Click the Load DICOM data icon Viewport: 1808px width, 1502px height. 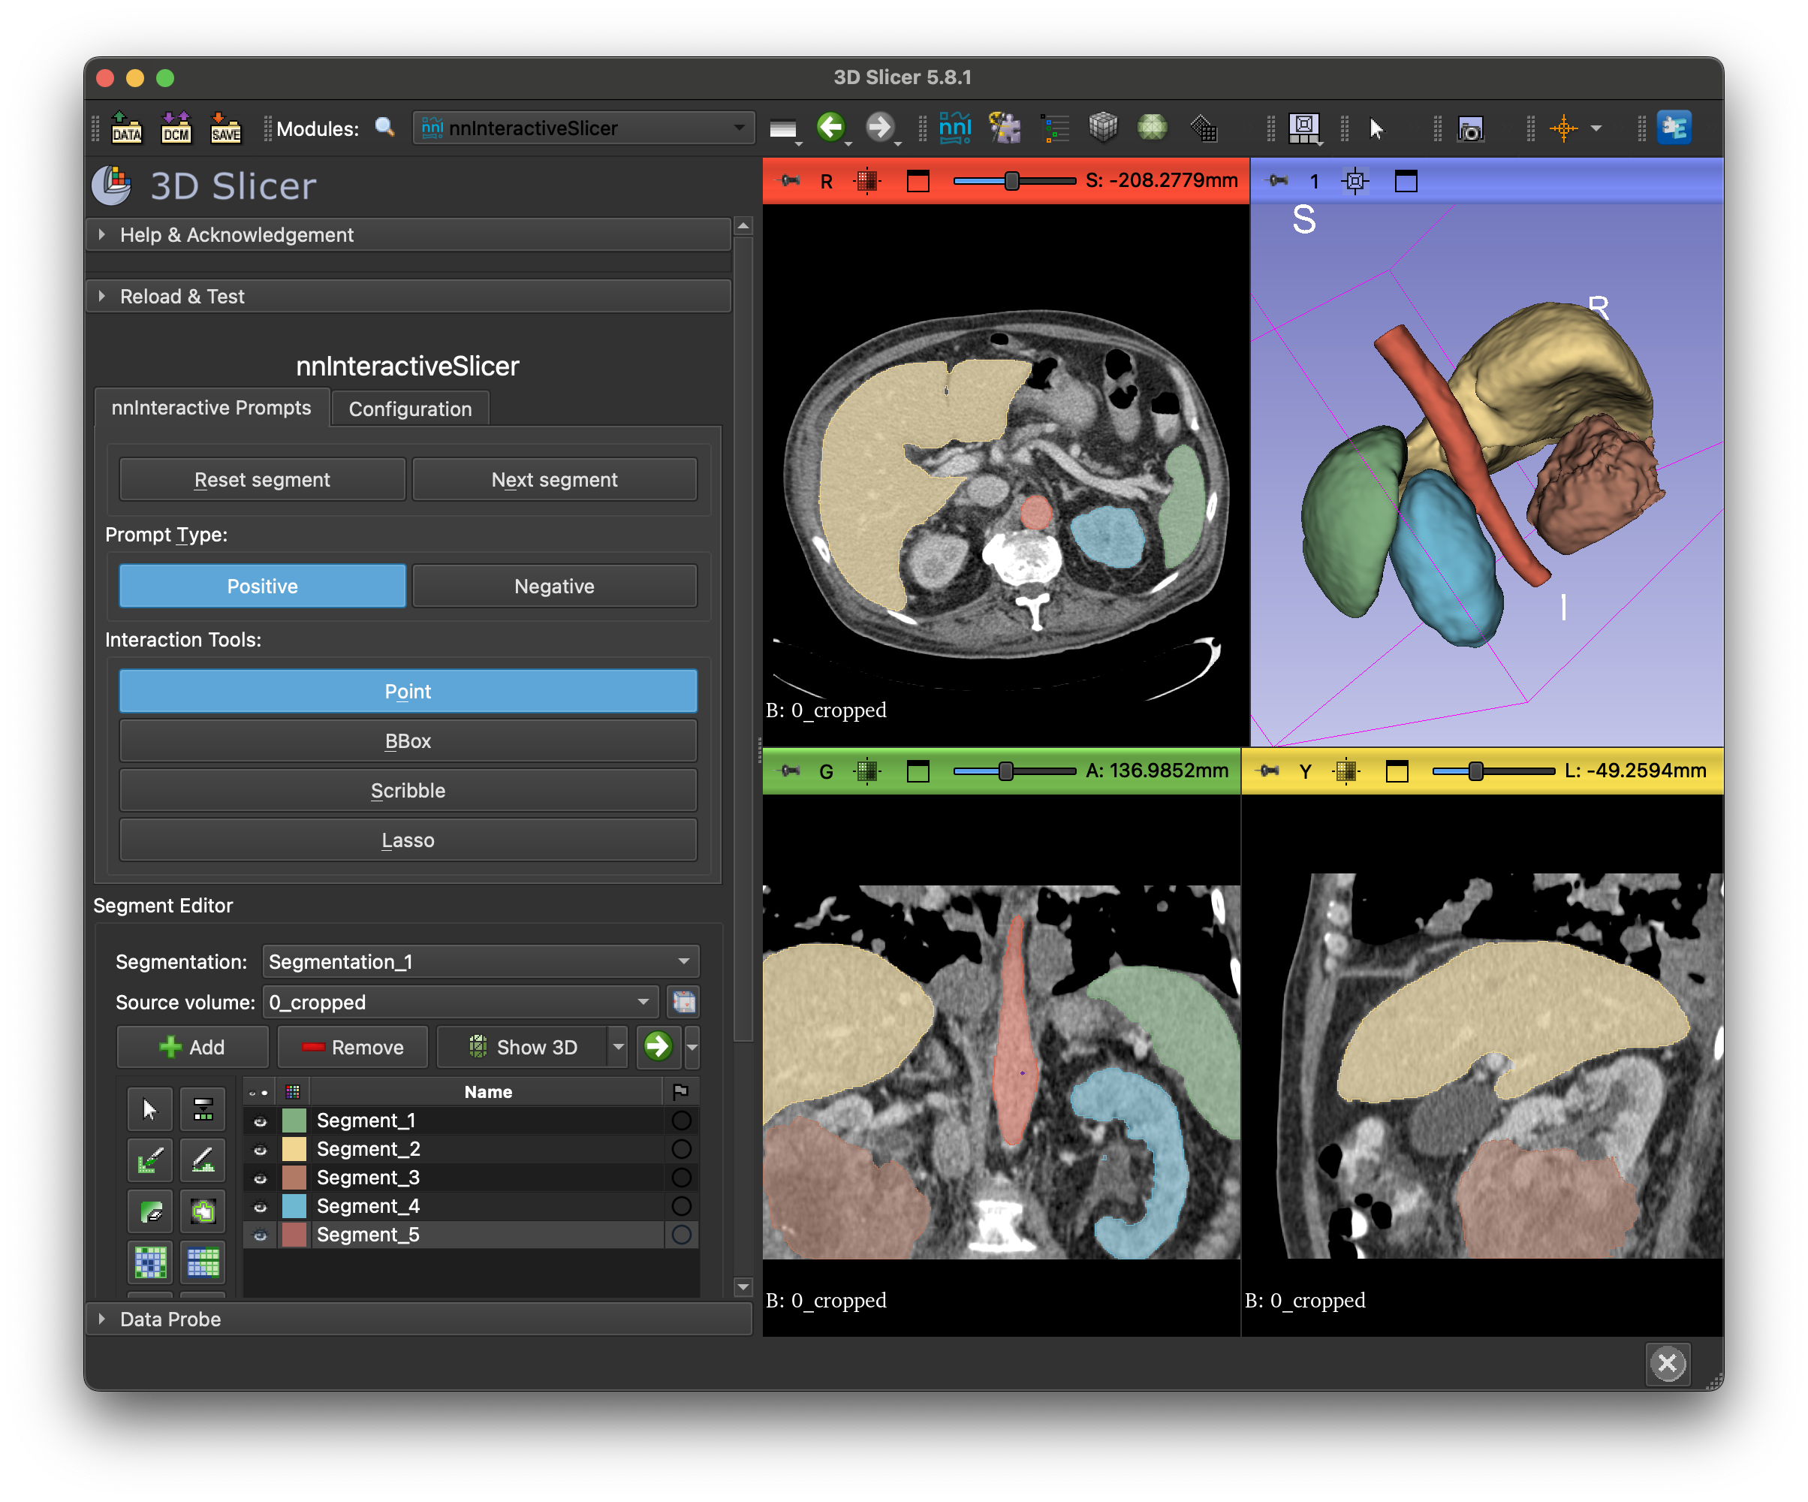click(176, 128)
